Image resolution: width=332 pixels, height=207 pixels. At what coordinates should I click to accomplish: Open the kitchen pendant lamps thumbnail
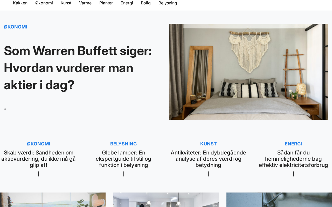166,200
